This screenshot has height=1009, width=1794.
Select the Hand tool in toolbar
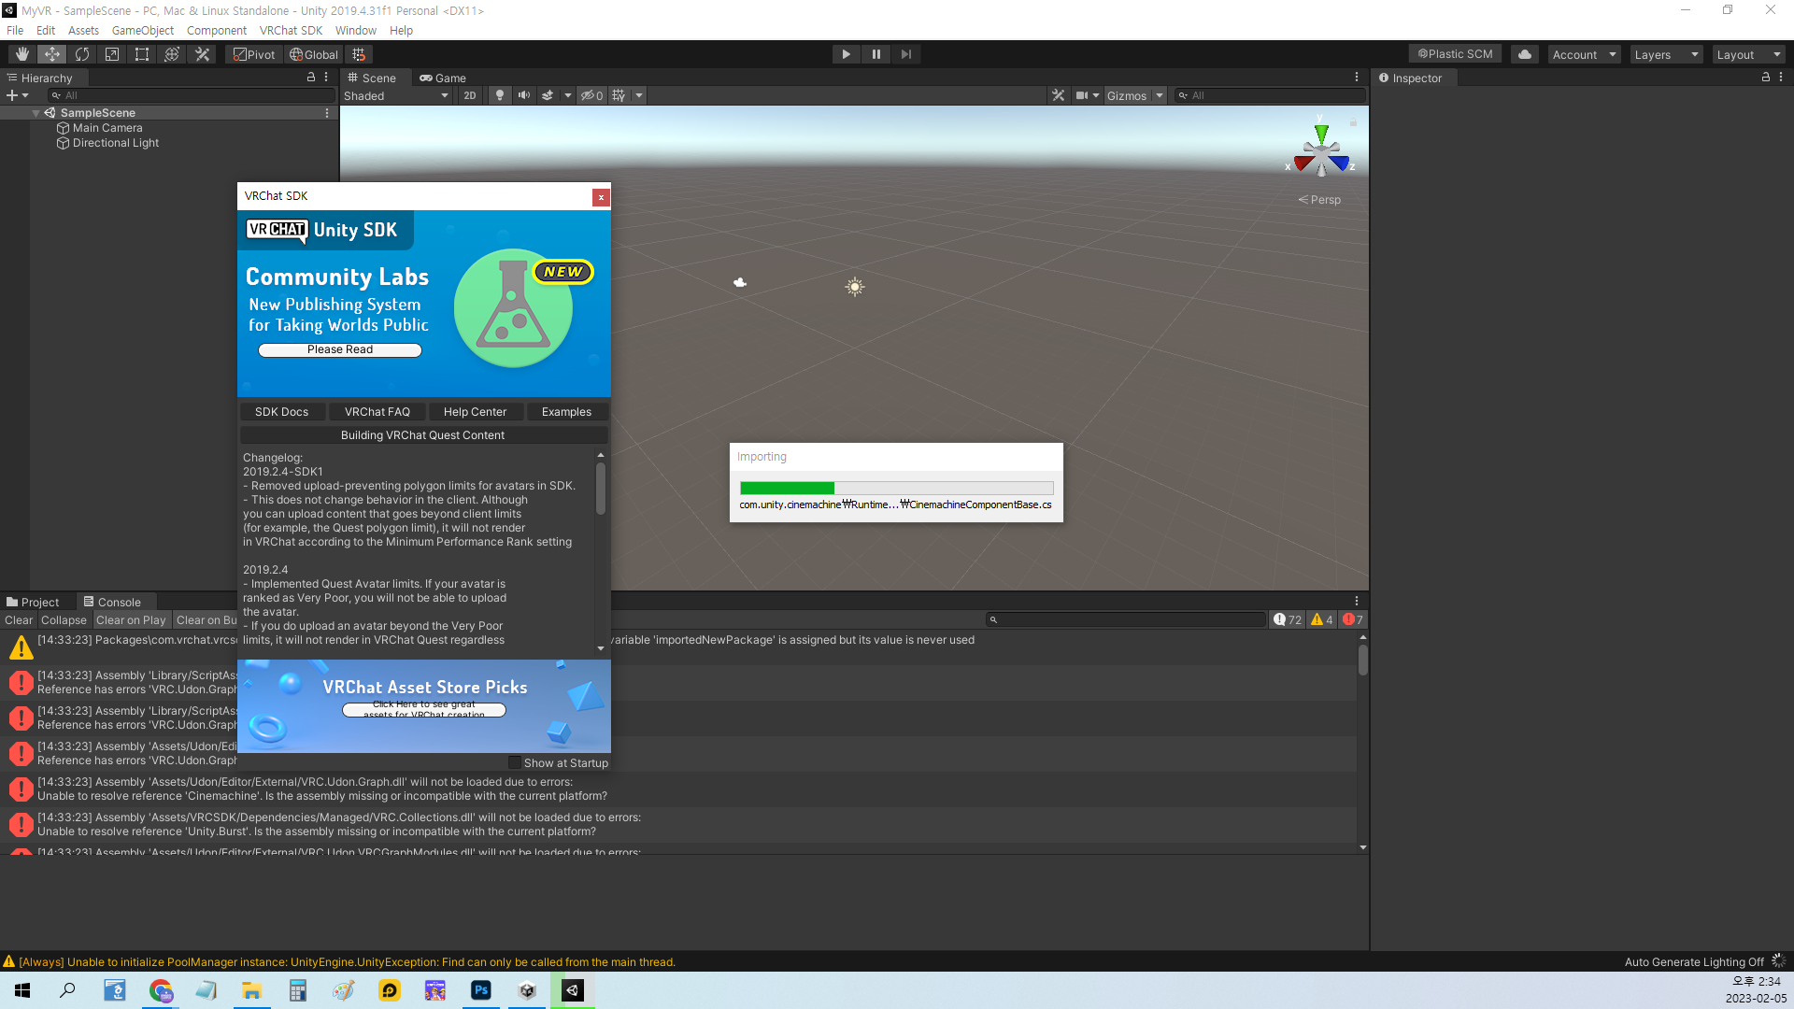click(x=22, y=54)
